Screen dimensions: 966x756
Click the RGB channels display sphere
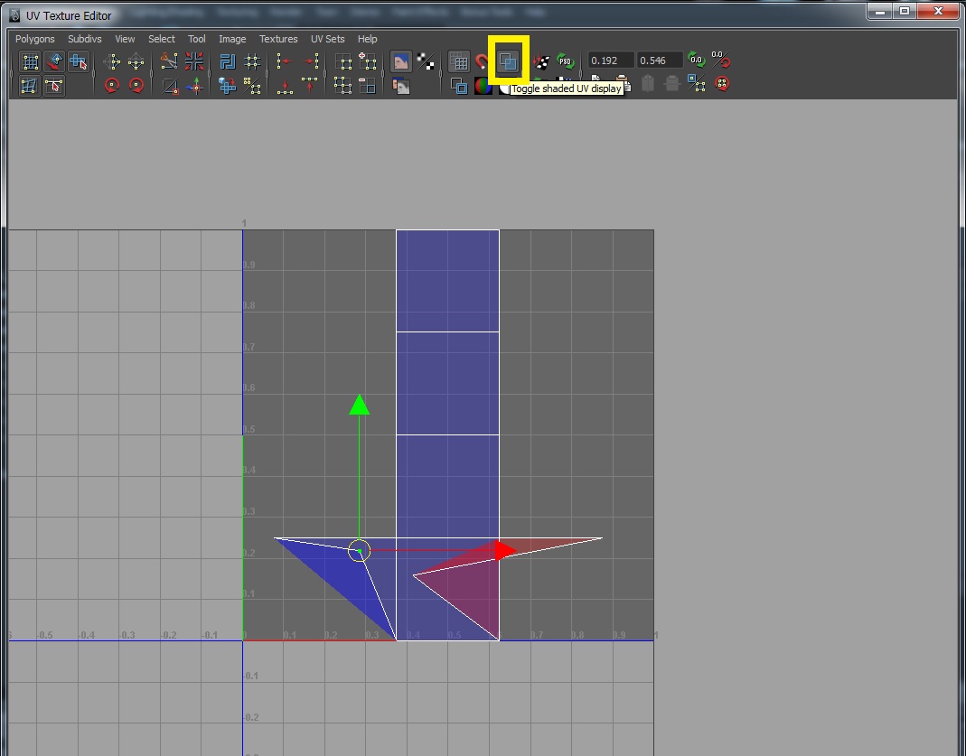(x=483, y=86)
